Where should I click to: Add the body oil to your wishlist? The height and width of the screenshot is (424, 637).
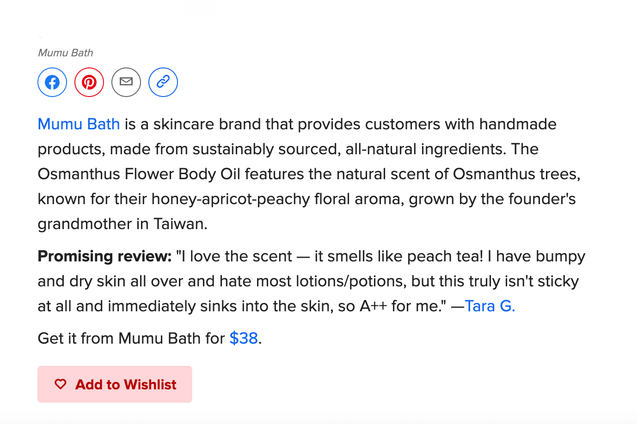[x=115, y=384]
